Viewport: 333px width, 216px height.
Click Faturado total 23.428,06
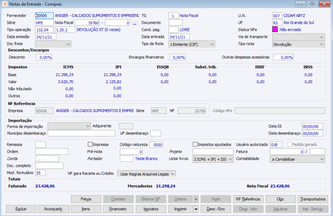coord(45,186)
